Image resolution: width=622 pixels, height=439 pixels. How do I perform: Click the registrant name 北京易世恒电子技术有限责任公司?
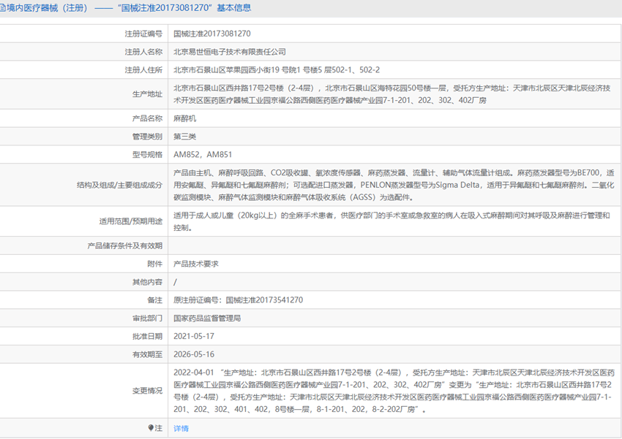pyautogui.click(x=229, y=52)
